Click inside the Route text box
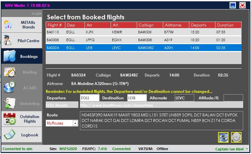 (x=161, y=121)
